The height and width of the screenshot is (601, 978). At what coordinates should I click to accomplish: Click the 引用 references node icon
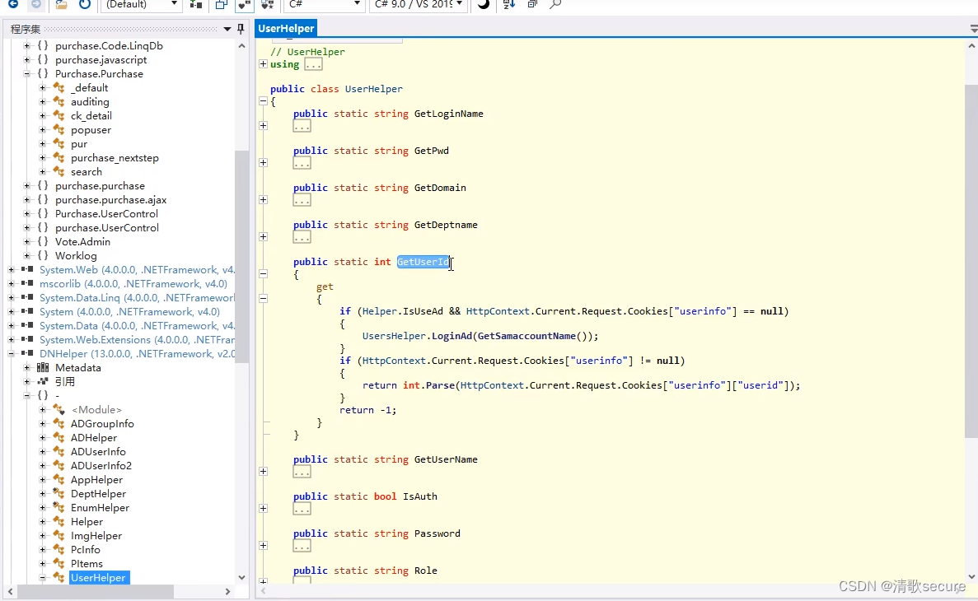[x=43, y=381]
